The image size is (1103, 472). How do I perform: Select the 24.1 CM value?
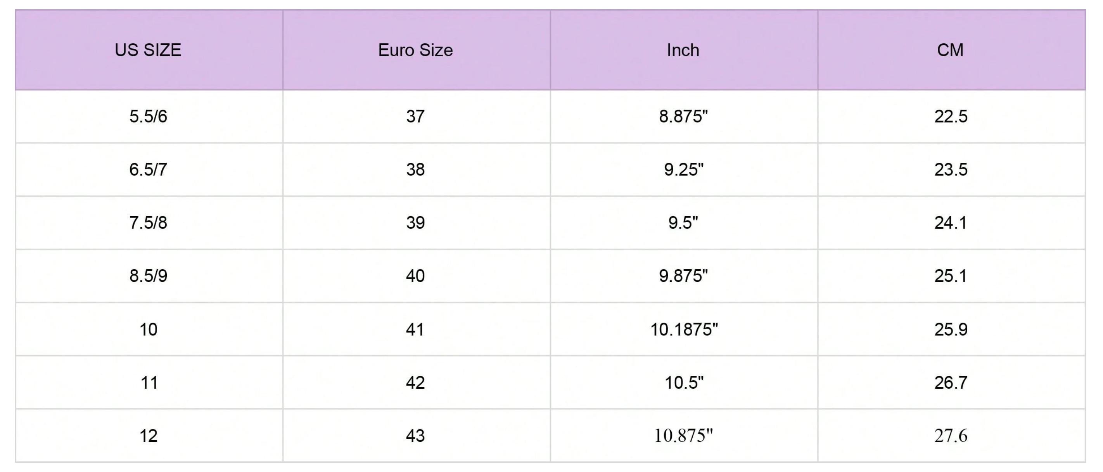point(951,222)
